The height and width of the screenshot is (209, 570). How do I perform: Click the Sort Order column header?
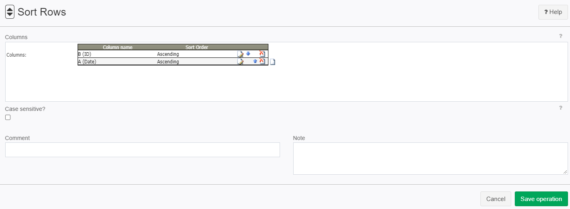tap(197, 47)
